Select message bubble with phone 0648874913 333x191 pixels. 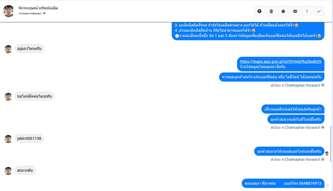pos(283,183)
